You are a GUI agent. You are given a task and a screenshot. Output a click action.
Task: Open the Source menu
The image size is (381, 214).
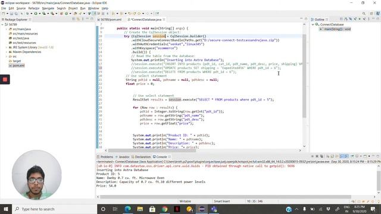click(21, 8)
